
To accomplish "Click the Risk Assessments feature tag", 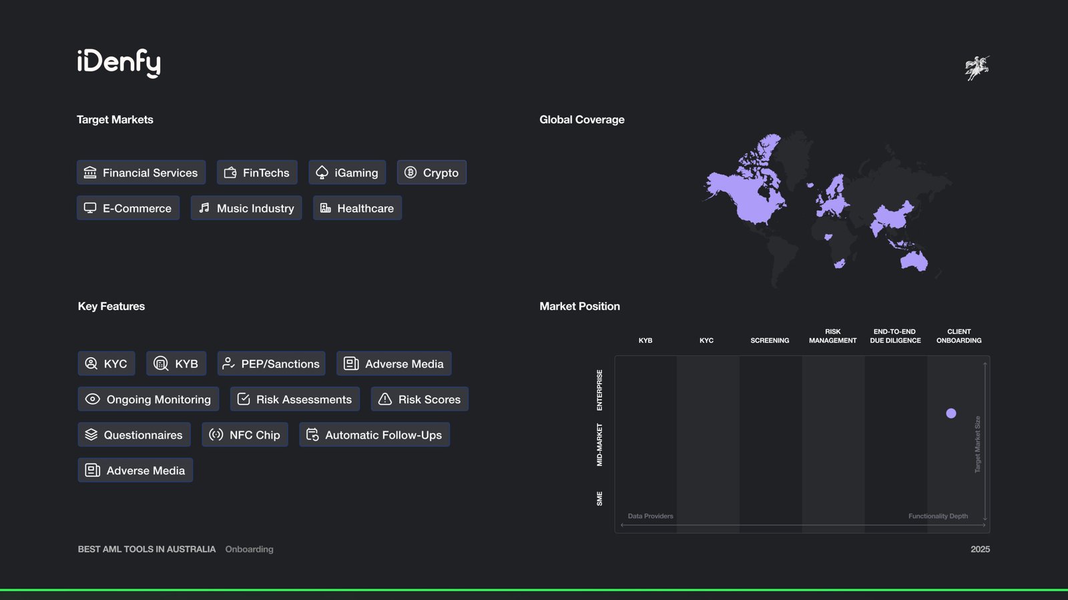I will (x=295, y=399).
